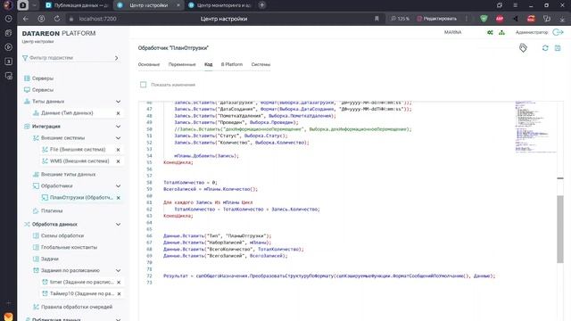Image resolution: width=571 pixels, height=321 pixels.
Task: Switch to the В Platform tab
Action: point(232,64)
